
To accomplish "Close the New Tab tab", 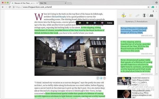I will click(65, 3).
